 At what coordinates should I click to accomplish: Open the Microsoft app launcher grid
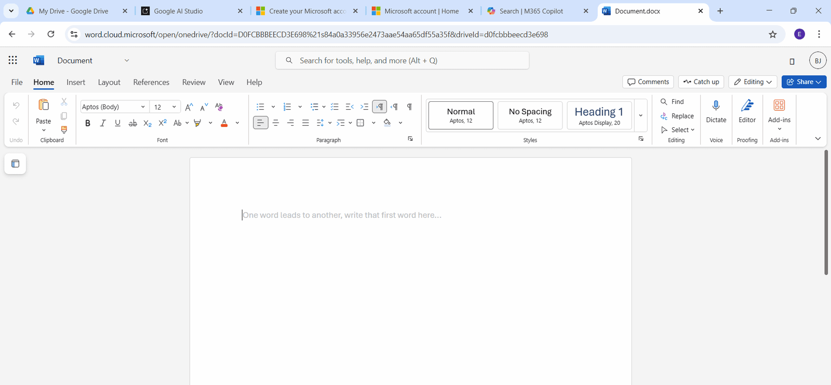pyautogui.click(x=13, y=60)
